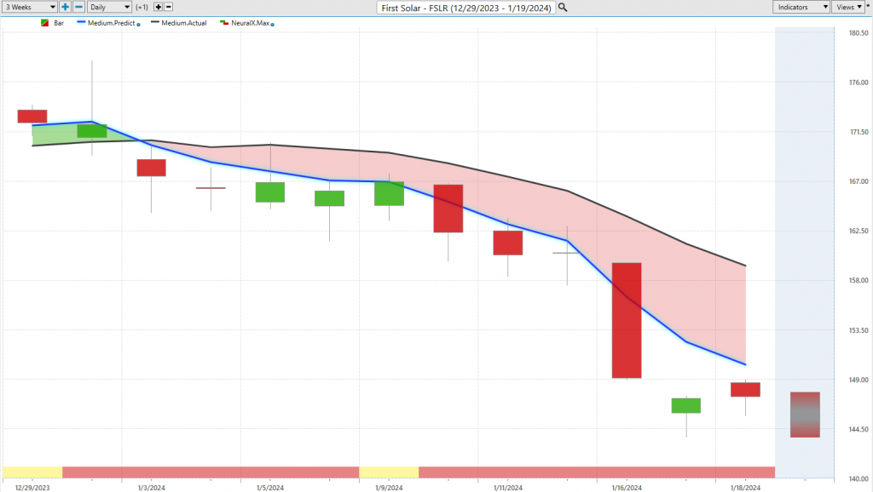Click the 180.50 price axis label
The height and width of the screenshot is (492, 873).
[858, 33]
